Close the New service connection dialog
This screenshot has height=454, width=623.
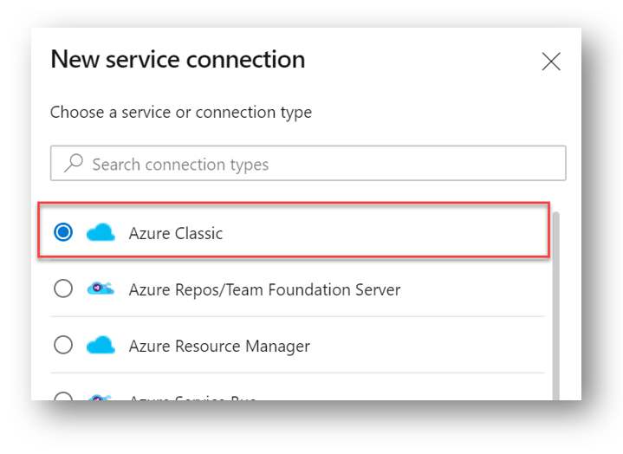[551, 62]
